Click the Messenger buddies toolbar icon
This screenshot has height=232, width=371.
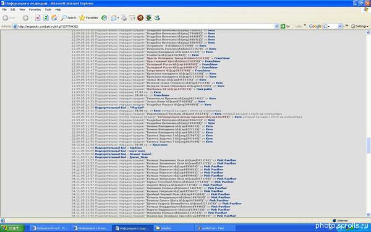point(157,18)
